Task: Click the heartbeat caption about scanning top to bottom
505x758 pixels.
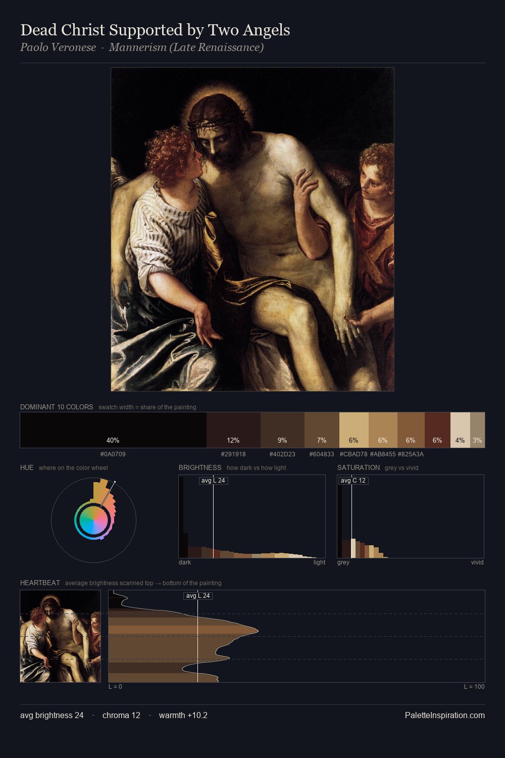Action: pyautogui.click(x=143, y=583)
